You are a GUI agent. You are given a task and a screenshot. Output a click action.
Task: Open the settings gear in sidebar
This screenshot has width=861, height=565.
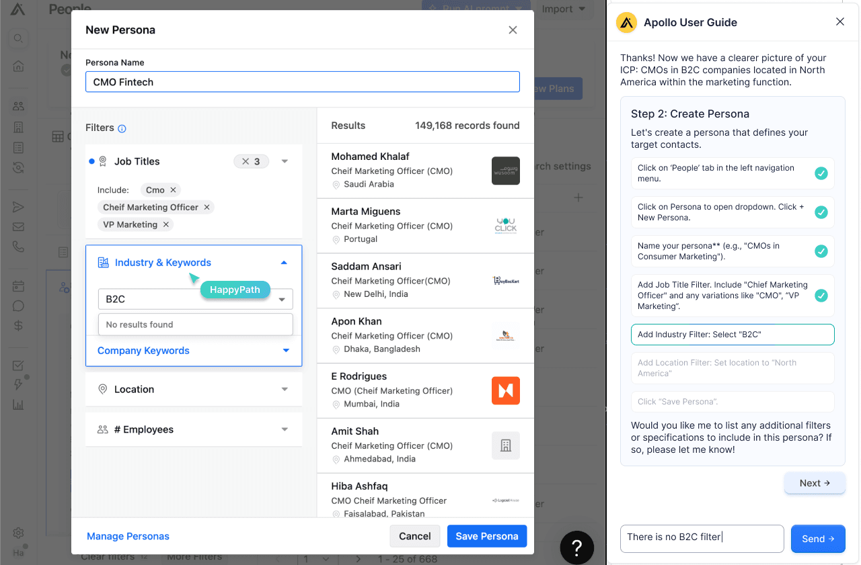point(18,532)
